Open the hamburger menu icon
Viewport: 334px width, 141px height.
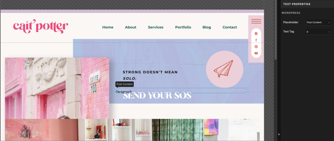256,21
